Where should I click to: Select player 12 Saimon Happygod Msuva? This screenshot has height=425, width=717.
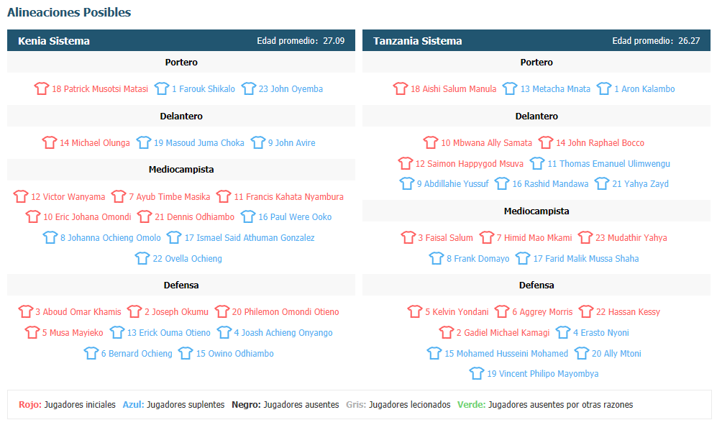click(x=469, y=164)
